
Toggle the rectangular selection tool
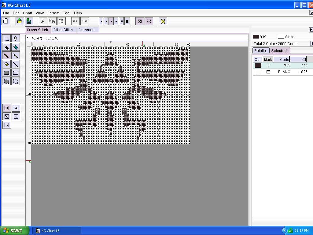point(6,38)
